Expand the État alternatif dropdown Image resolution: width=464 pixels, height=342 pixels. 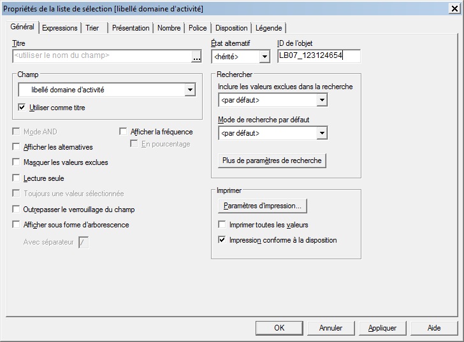pos(265,57)
